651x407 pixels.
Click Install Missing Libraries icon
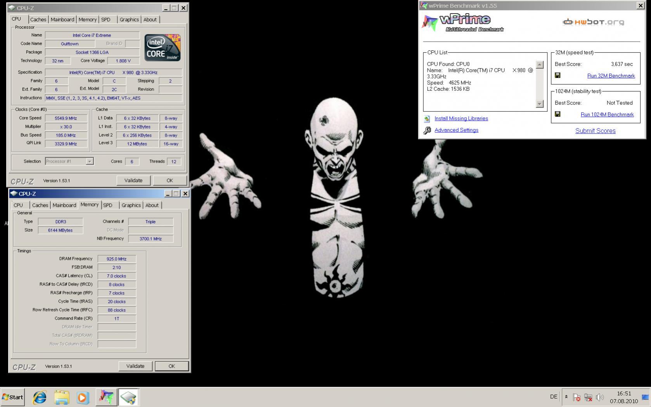point(427,119)
